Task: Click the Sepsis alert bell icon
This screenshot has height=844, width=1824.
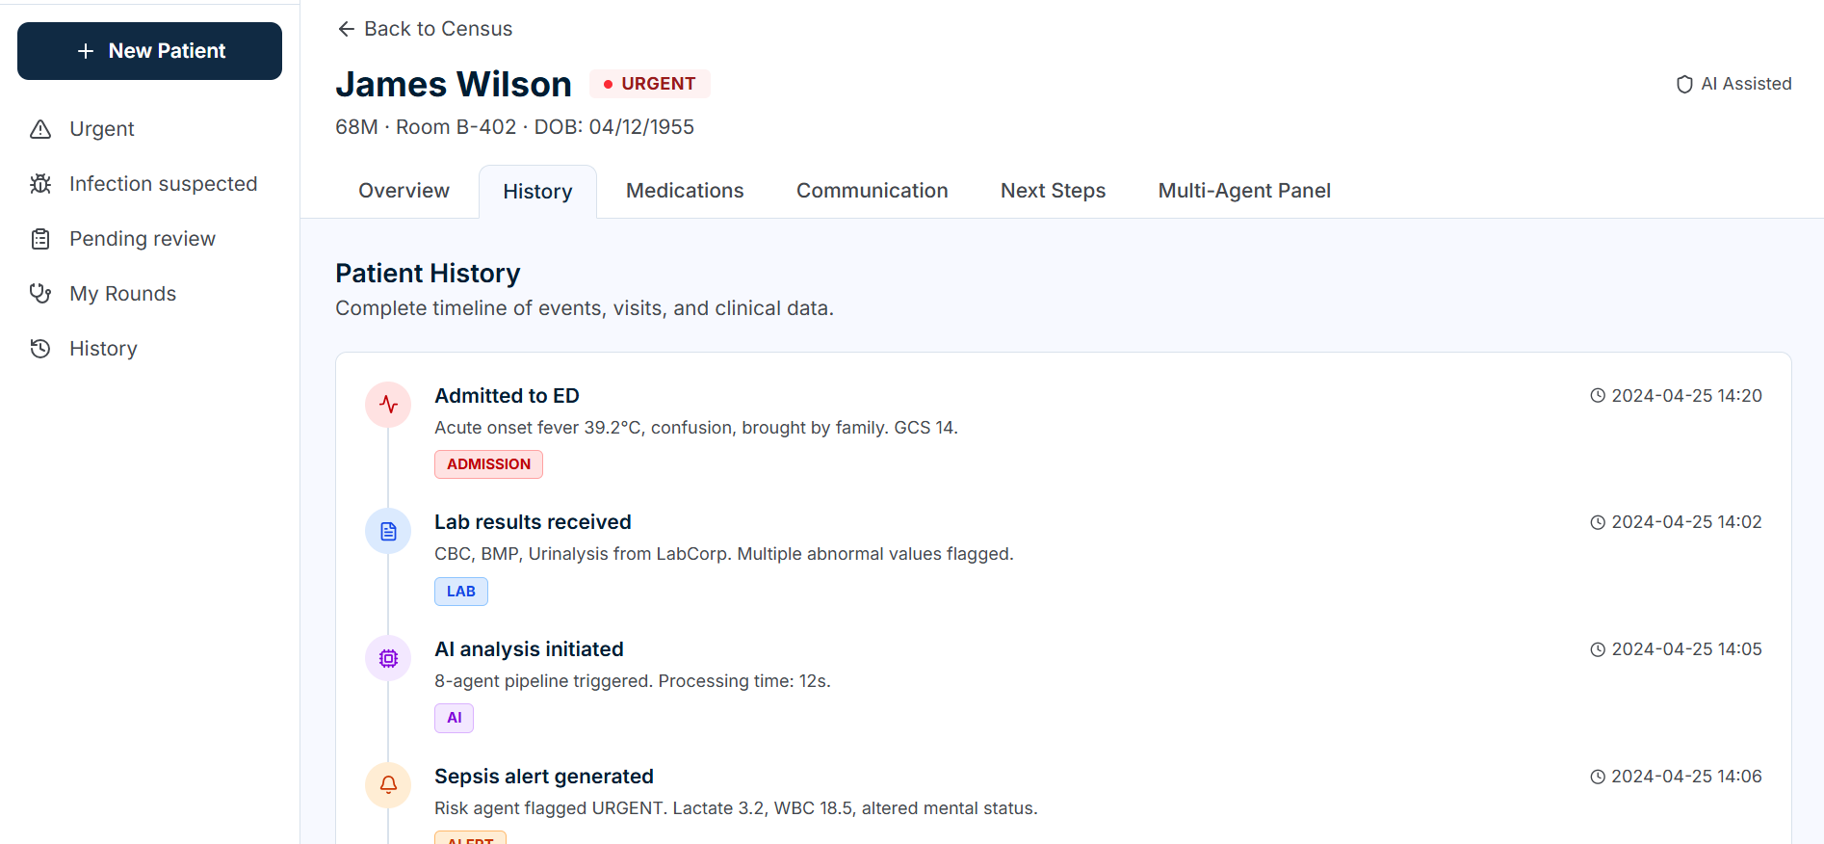Action: [388, 785]
